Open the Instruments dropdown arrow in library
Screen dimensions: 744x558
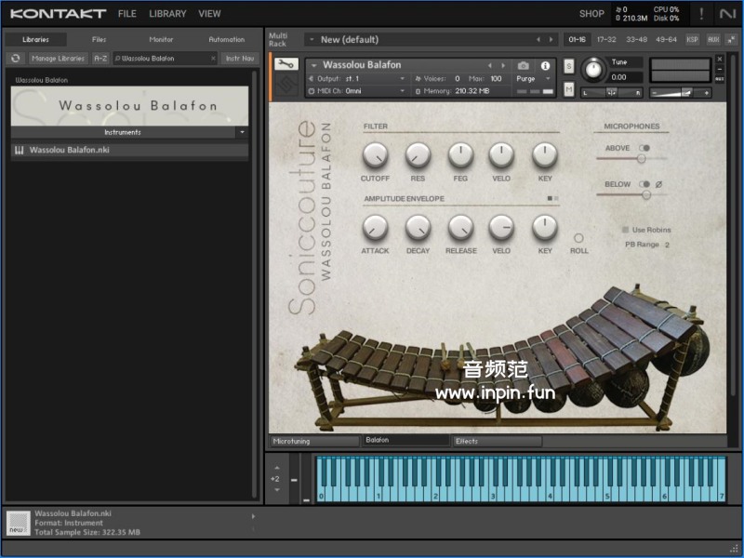tap(242, 132)
